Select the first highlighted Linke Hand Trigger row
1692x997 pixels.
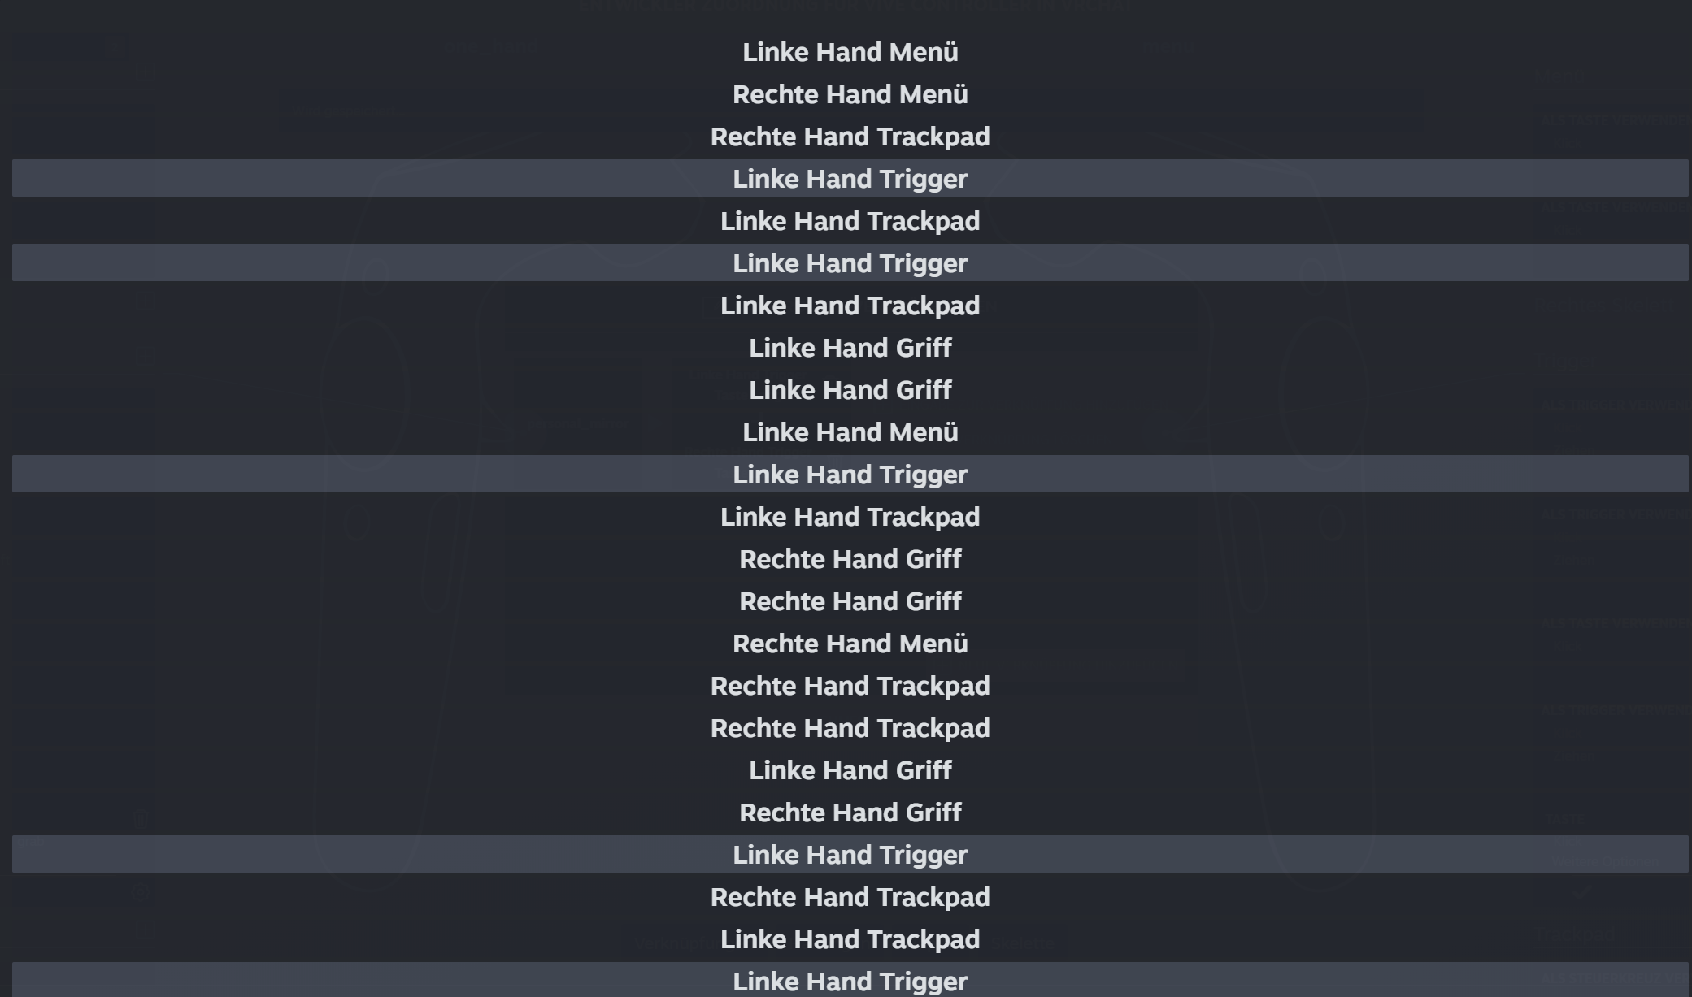[850, 179]
